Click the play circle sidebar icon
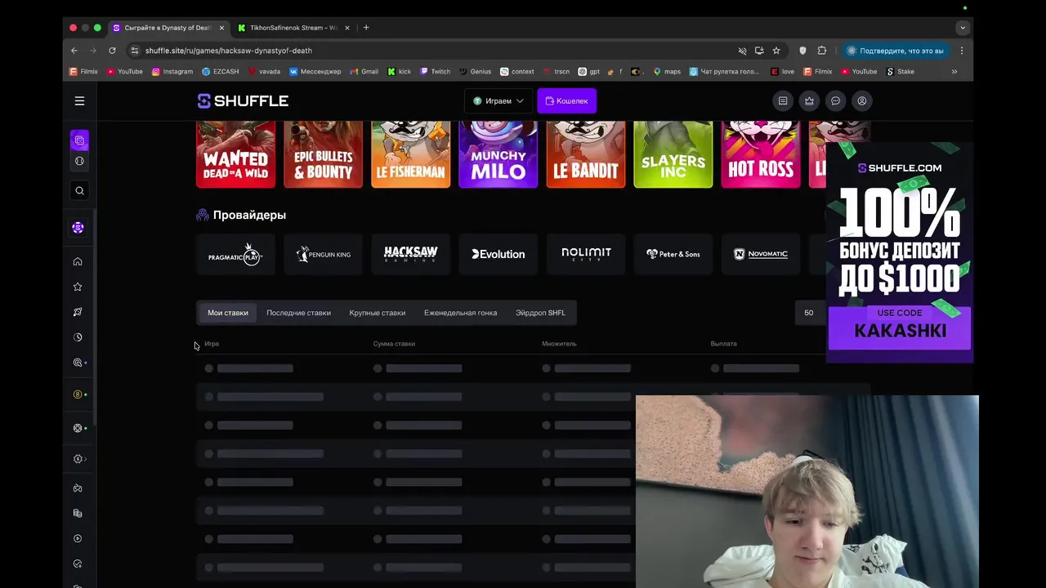This screenshot has width=1046, height=588. (x=78, y=539)
